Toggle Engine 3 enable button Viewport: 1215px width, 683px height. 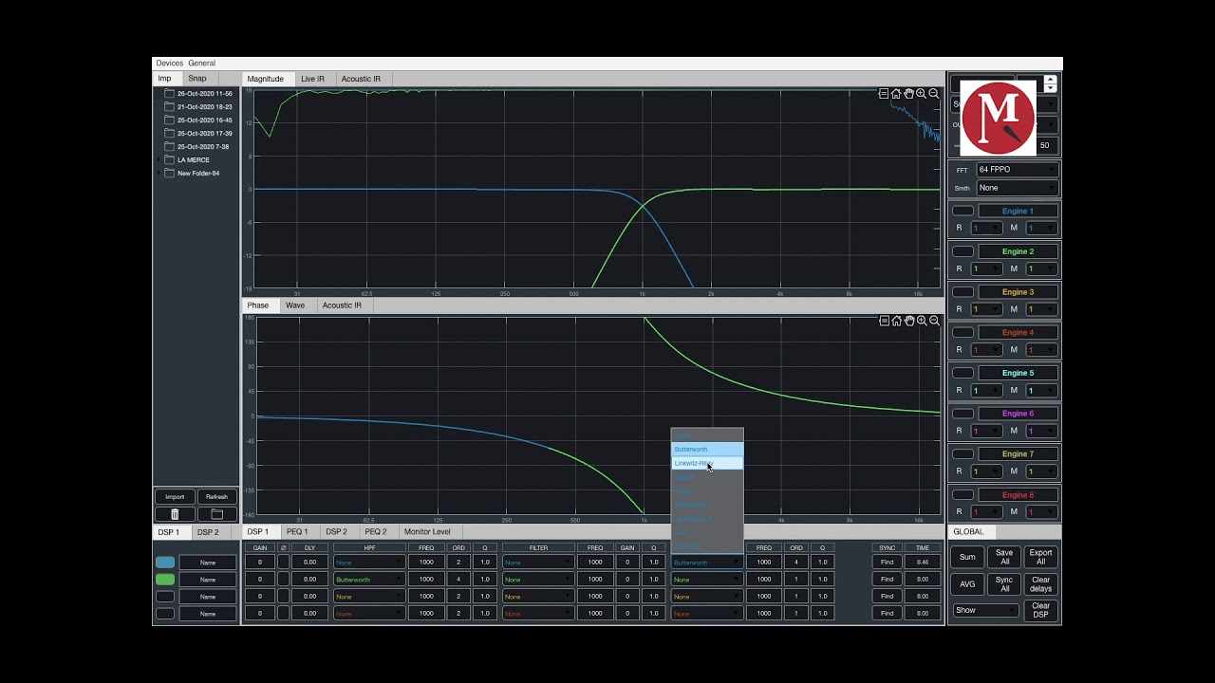[963, 292]
